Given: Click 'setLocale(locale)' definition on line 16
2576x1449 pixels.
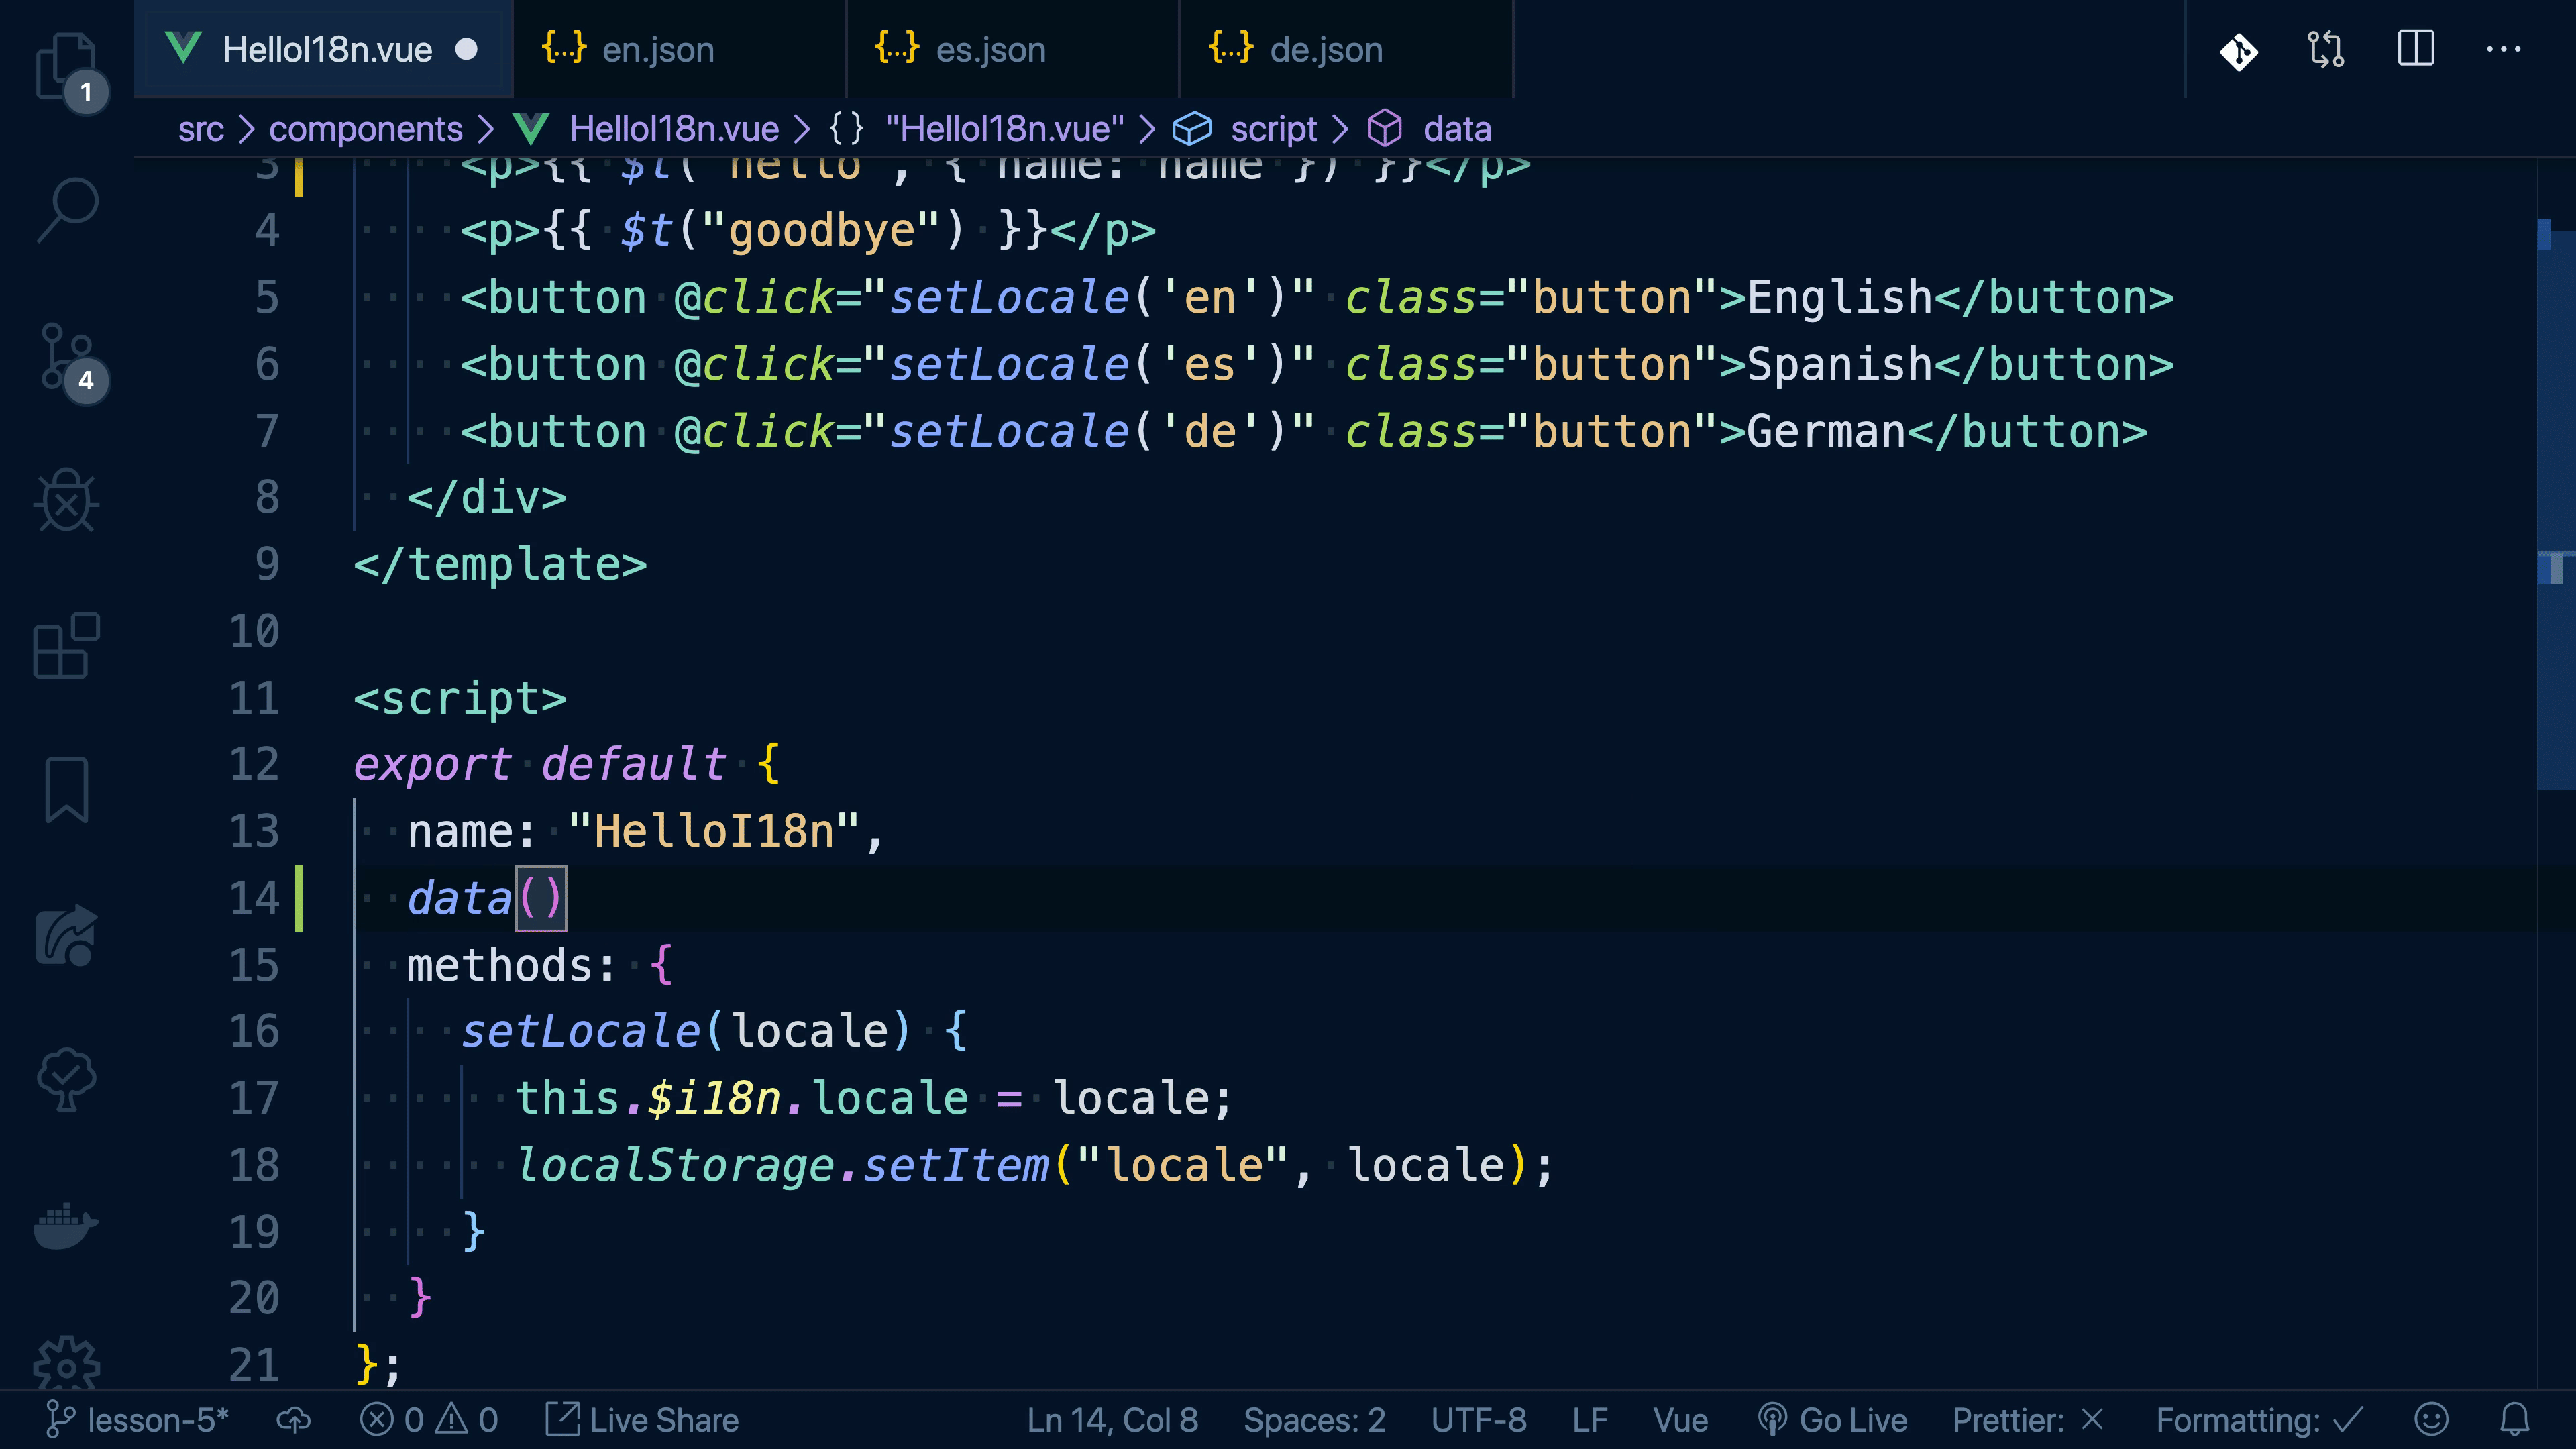Looking at the screenshot, I should 686,1031.
